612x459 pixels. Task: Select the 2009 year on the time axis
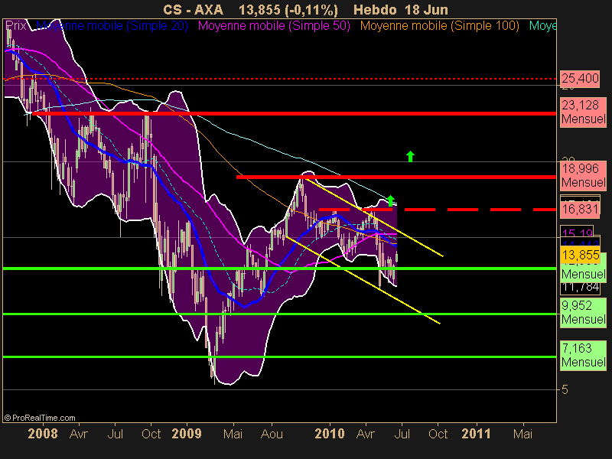(187, 434)
